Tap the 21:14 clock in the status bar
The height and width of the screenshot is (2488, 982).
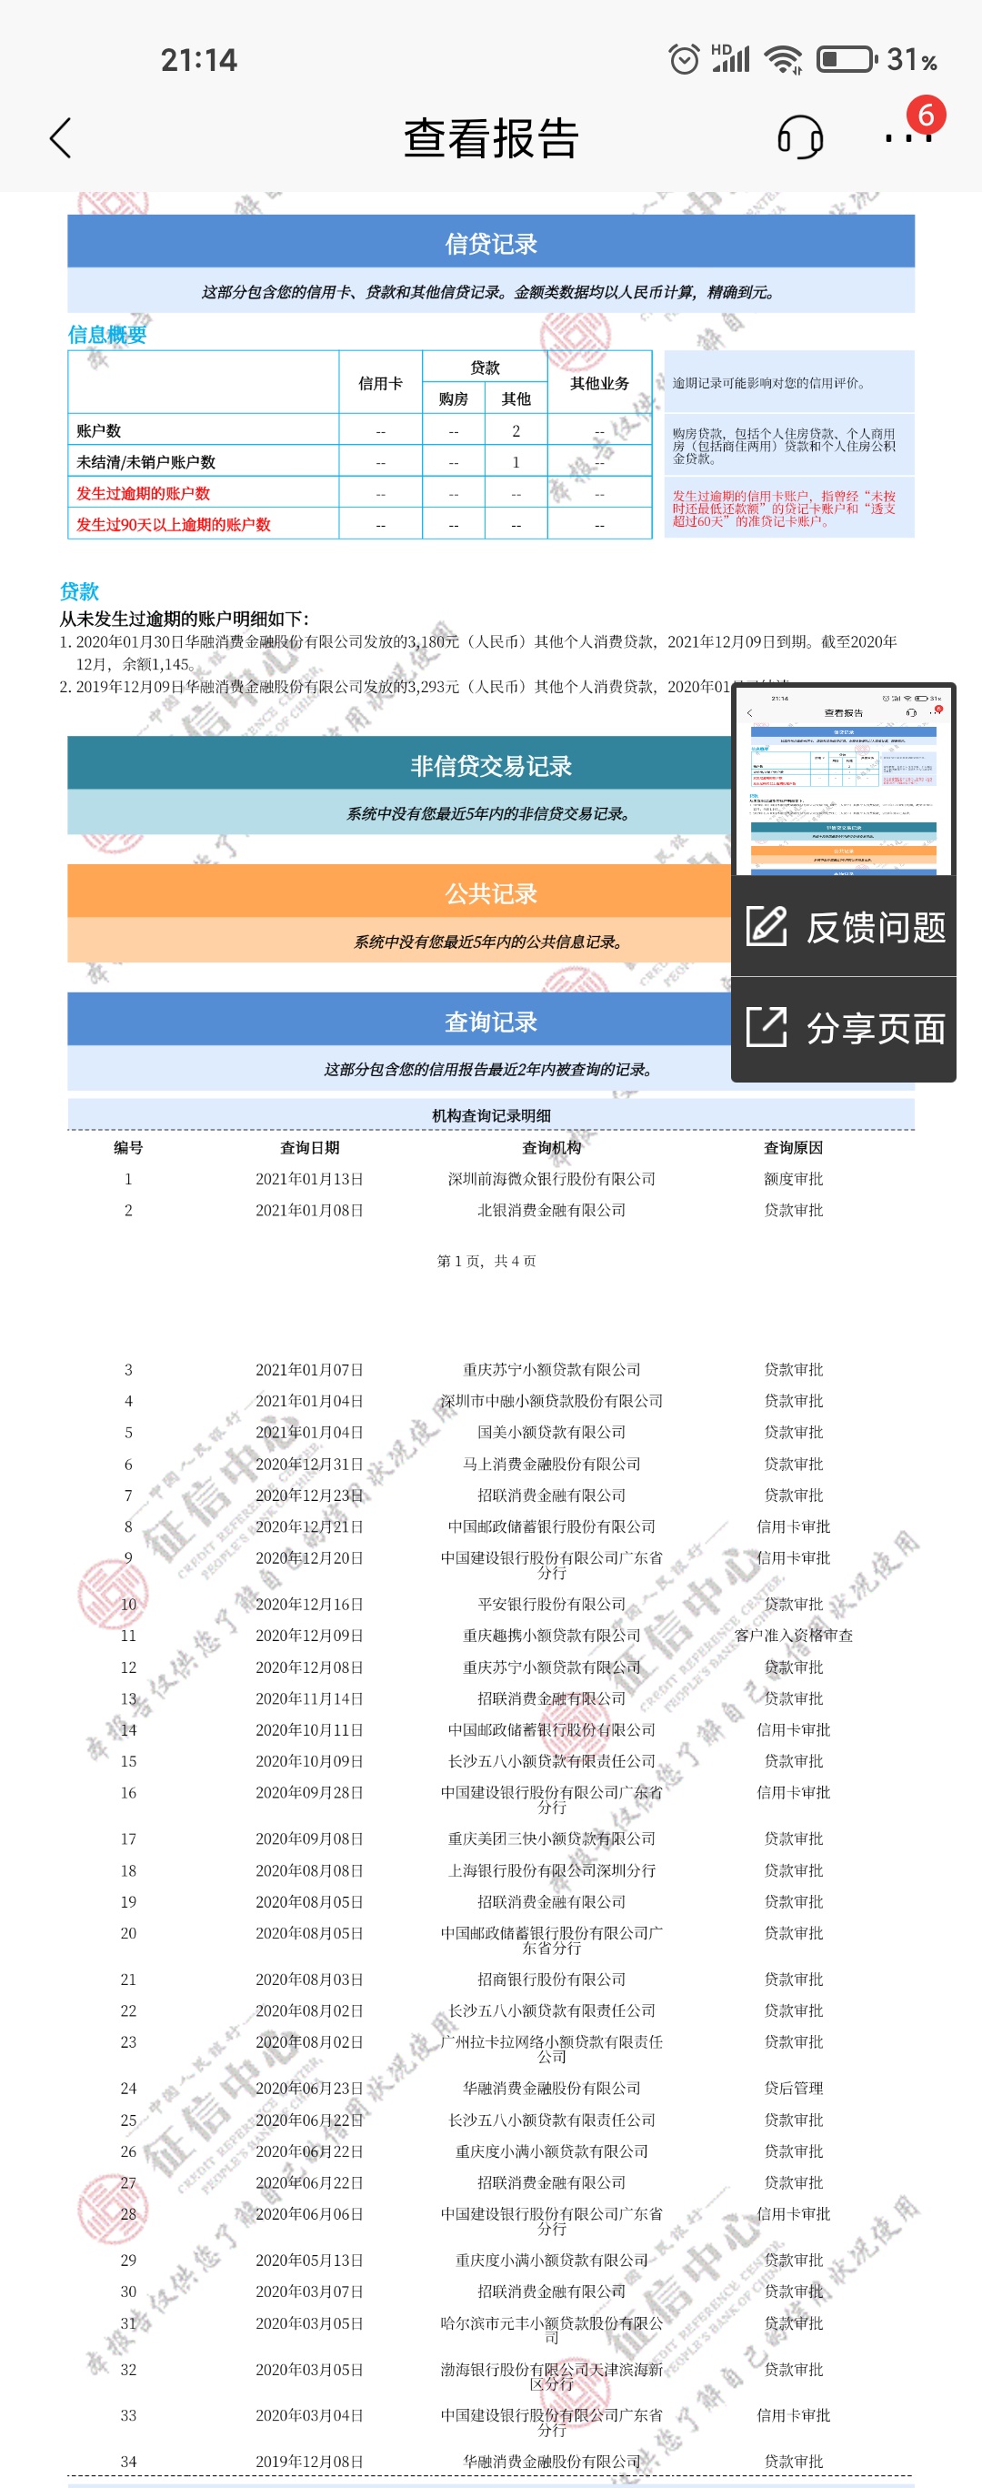tap(199, 60)
